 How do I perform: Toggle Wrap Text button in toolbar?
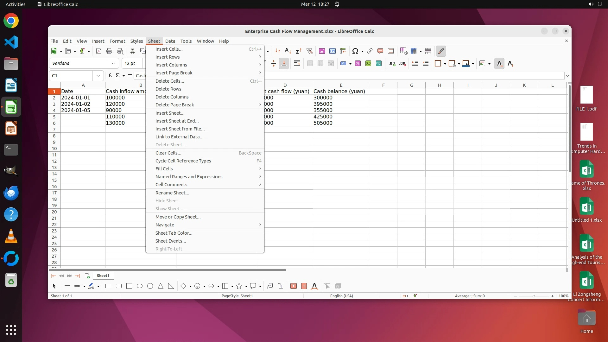tap(297, 64)
